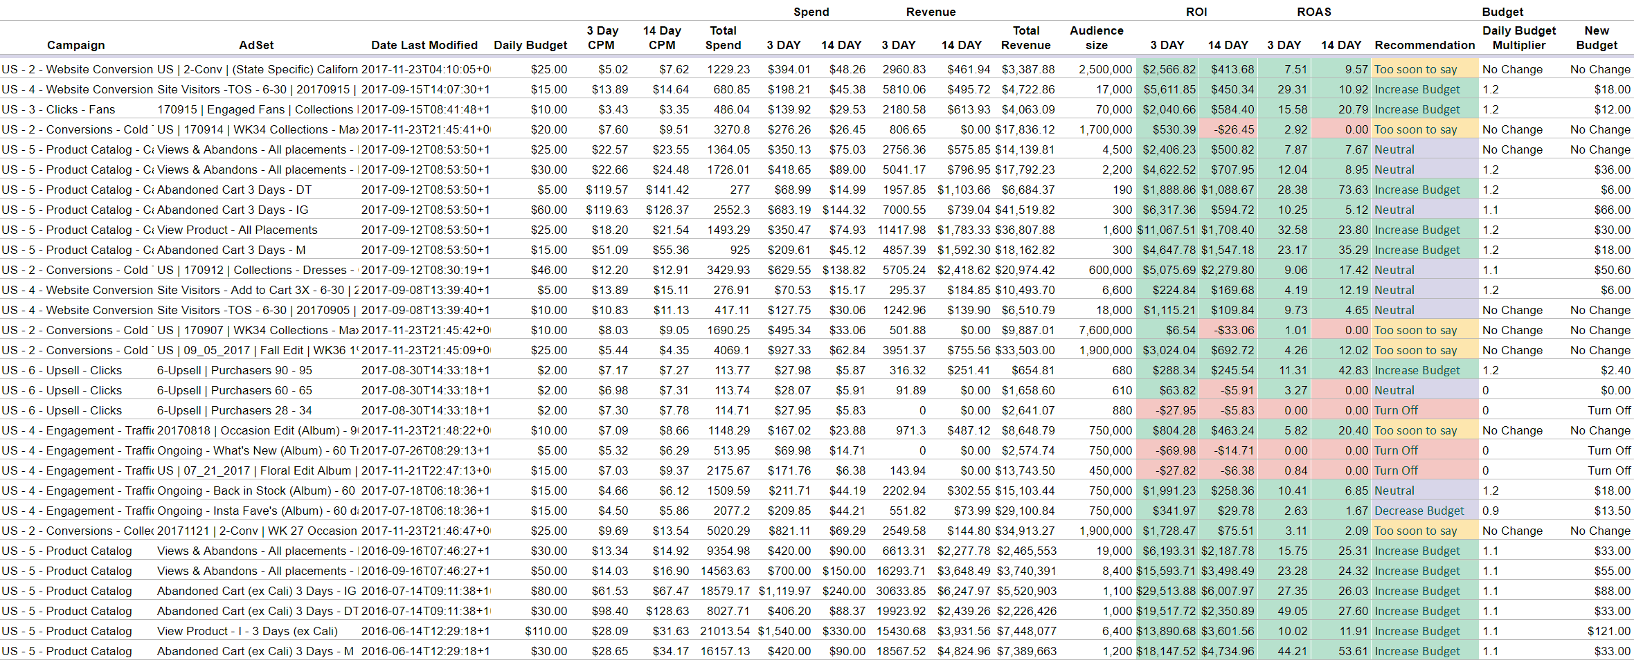Click the Recommendation column header
This screenshot has height=660, width=1634.
click(x=1425, y=45)
